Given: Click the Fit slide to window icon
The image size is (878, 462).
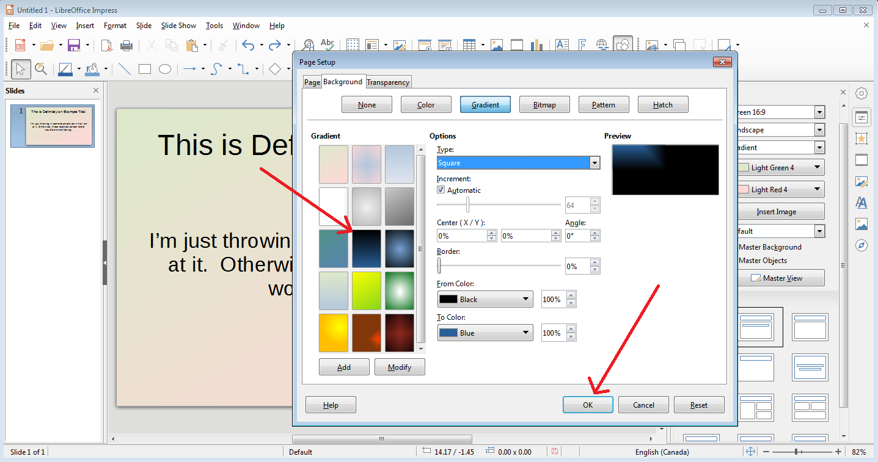Looking at the screenshot, I should (x=751, y=452).
